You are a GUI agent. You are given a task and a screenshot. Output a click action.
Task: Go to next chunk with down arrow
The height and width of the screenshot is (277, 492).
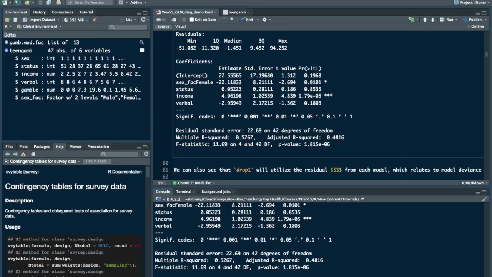[x=433, y=20]
